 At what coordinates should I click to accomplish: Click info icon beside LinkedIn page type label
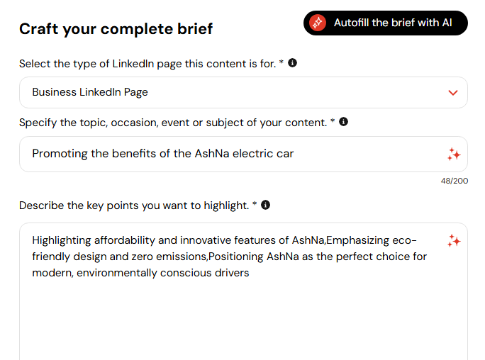(x=292, y=63)
